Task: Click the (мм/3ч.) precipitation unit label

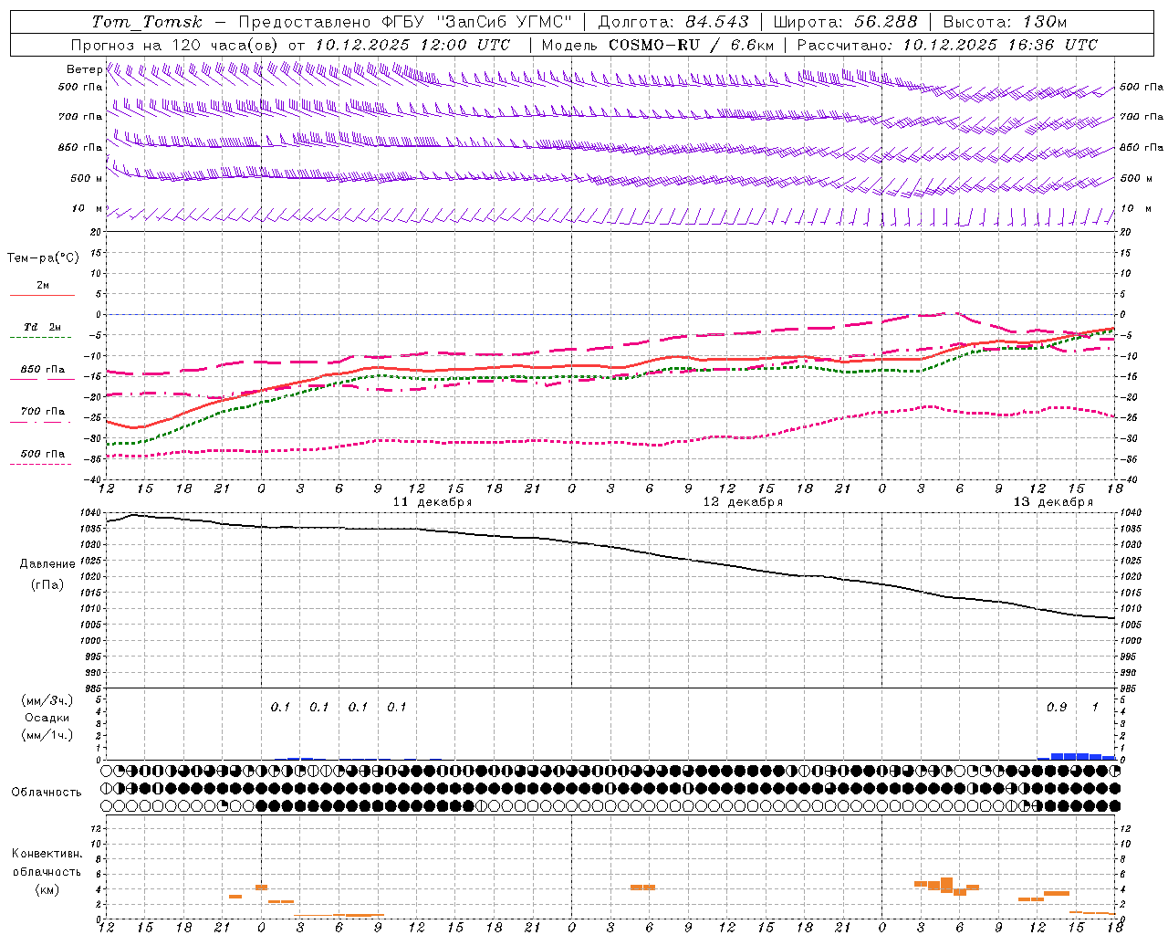Action: point(47,701)
